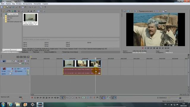
Task: Click the 00:00:50:12 timecode display
Action: (23, 57)
